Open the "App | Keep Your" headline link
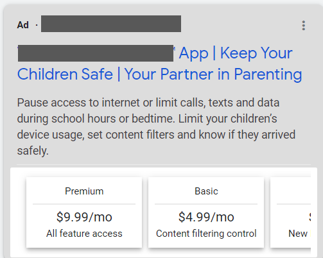323x258 pixels. pos(236,53)
